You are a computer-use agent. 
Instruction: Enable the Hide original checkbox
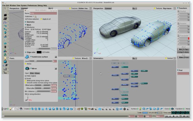point(26,76)
